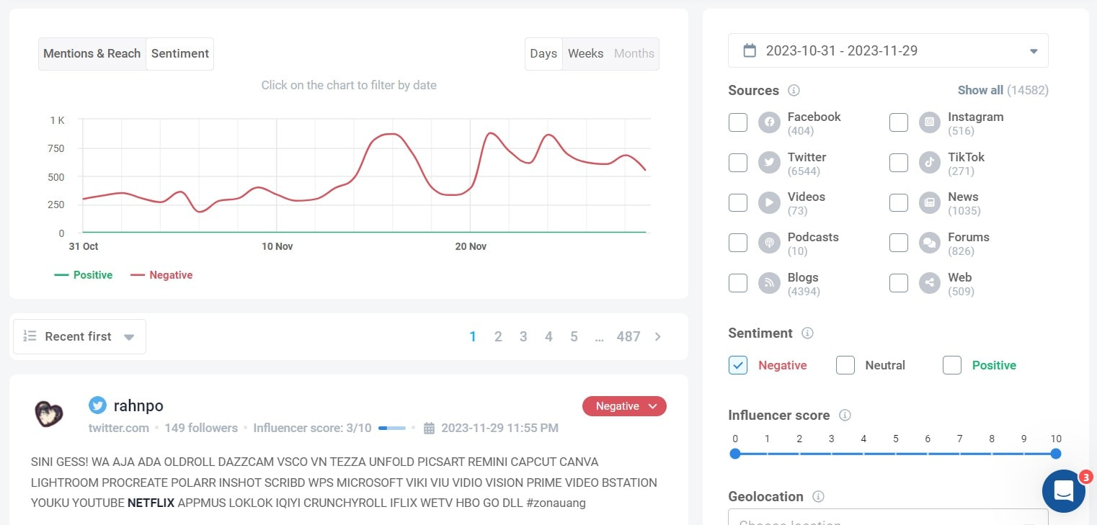
Task: Click the TikTok source icon
Action: tap(930, 163)
